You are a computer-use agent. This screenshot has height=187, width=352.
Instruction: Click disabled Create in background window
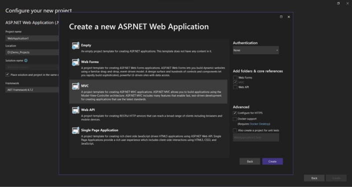coord(336,178)
